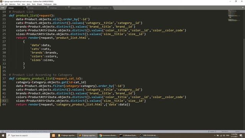Image resolution: width=245 pixels, height=138 pixels.
Task: Open the Sublime Text taskbar button
Action: [x=88, y=135]
